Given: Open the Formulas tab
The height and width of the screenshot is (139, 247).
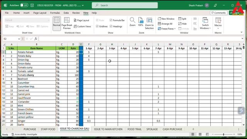Looking at the screenshot, I should tap(55, 13).
